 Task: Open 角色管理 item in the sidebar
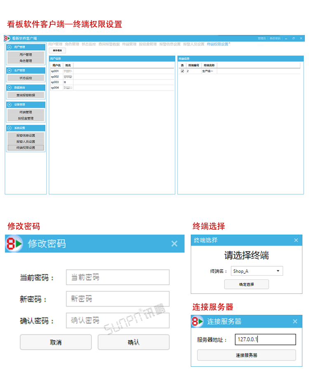26,61
